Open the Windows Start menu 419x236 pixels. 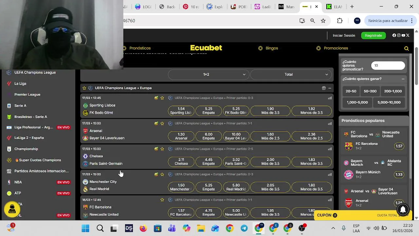85,228
